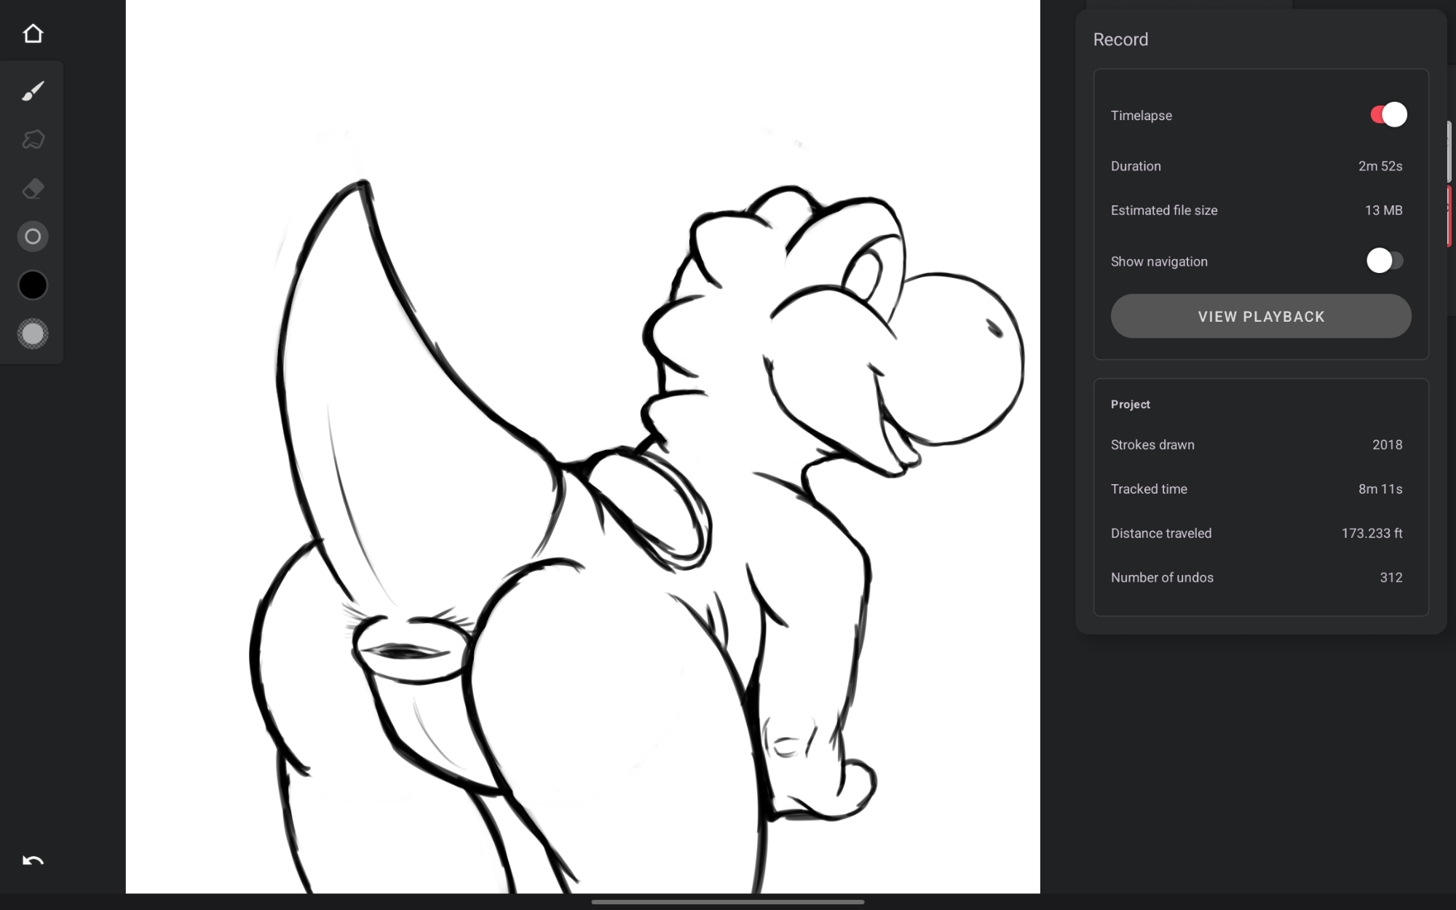Tap the Strokes drawn 2018 entry
Viewport: 1456px width, 910px height.
(x=1257, y=445)
